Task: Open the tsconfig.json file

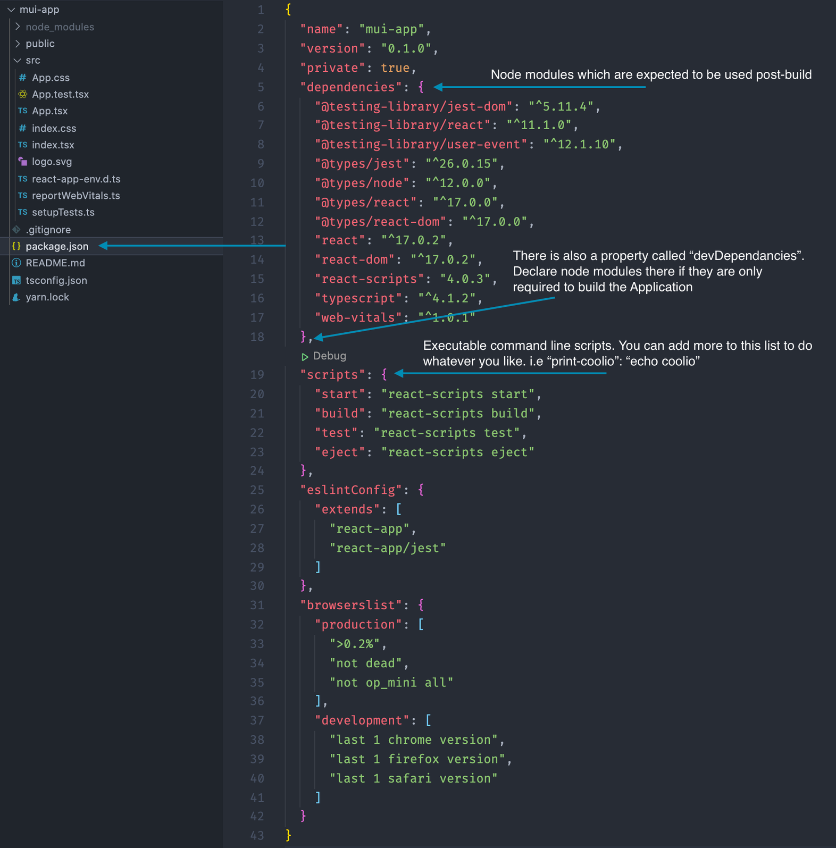Action: [56, 280]
